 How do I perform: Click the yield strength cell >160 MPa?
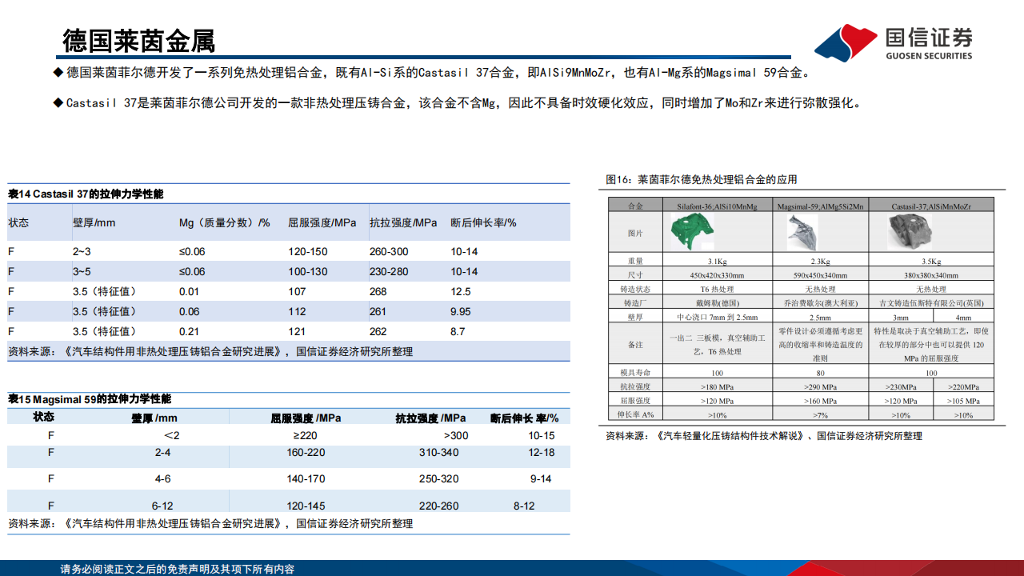[x=821, y=401]
